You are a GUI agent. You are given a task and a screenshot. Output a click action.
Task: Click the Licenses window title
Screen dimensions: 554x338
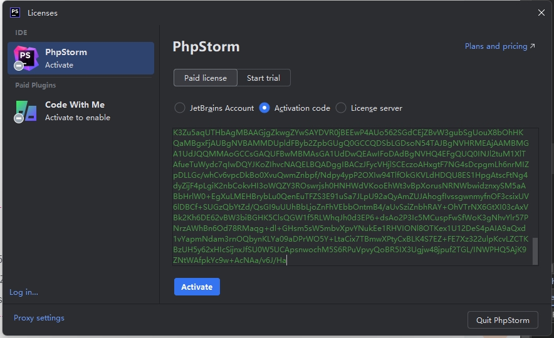tap(43, 13)
